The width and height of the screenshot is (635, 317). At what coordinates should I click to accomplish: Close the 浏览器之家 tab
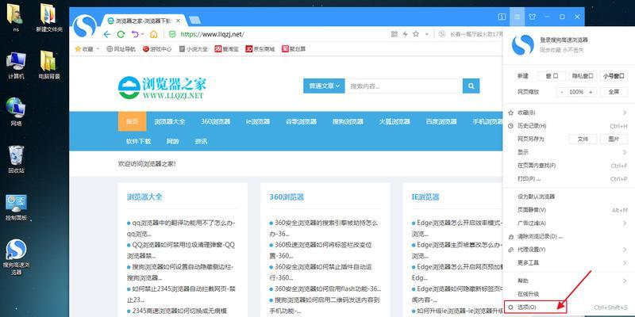point(178,21)
